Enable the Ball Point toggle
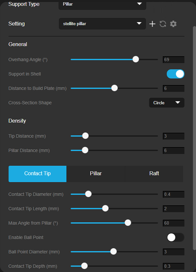This screenshot has height=272, width=196. (175, 237)
